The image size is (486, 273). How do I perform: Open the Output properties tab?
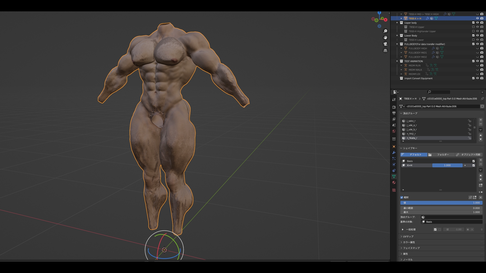click(394, 113)
